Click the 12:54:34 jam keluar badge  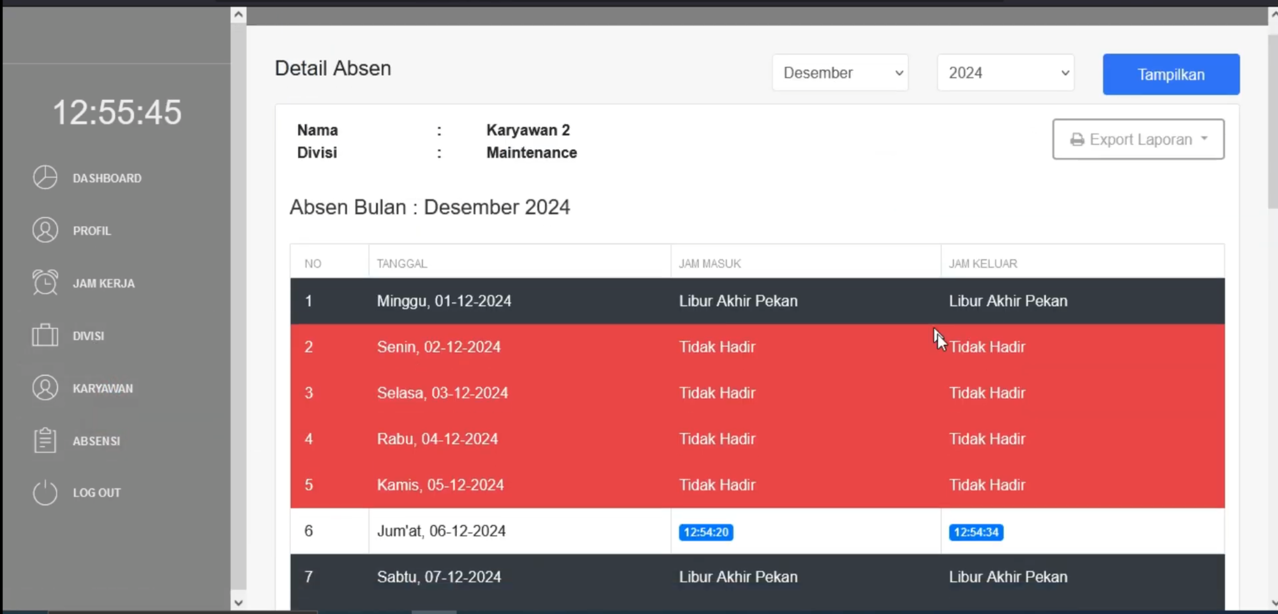976,532
